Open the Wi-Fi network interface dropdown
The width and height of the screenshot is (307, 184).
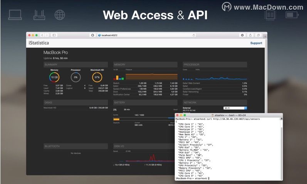point(235,108)
